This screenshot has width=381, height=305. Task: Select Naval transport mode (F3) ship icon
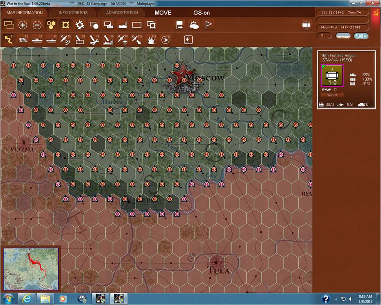pos(37,39)
